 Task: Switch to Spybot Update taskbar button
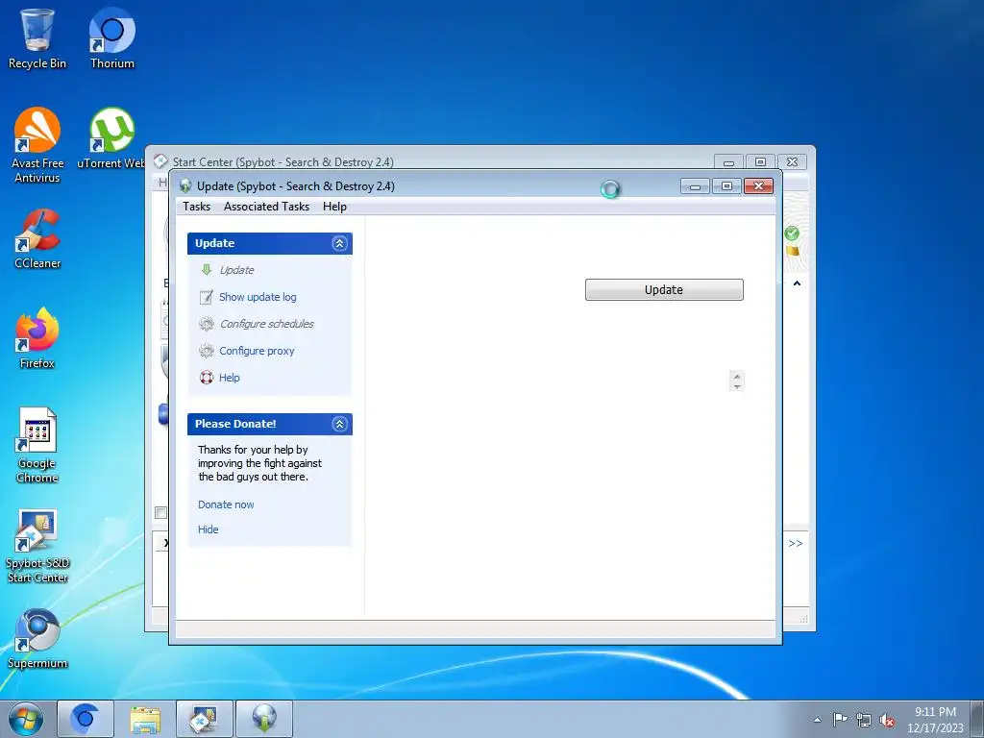264,719
